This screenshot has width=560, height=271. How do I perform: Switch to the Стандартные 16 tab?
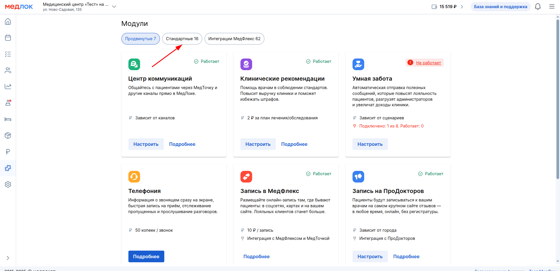click(x=182, y=39)
